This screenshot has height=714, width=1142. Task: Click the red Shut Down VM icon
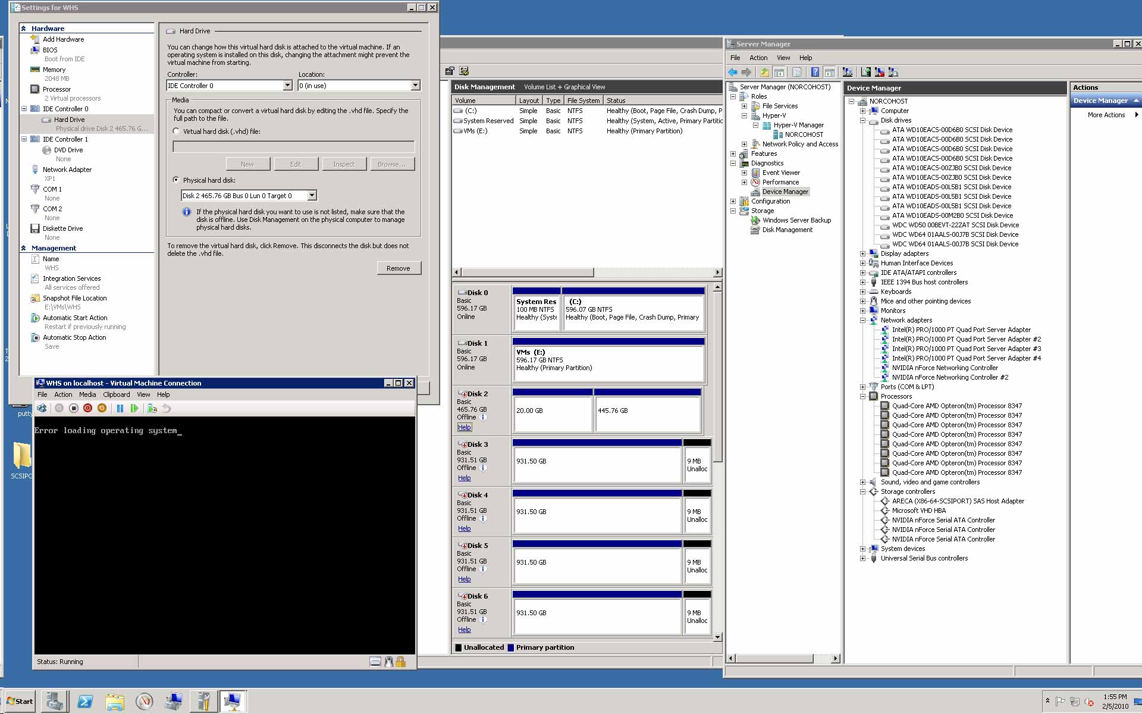coord(87,408)
